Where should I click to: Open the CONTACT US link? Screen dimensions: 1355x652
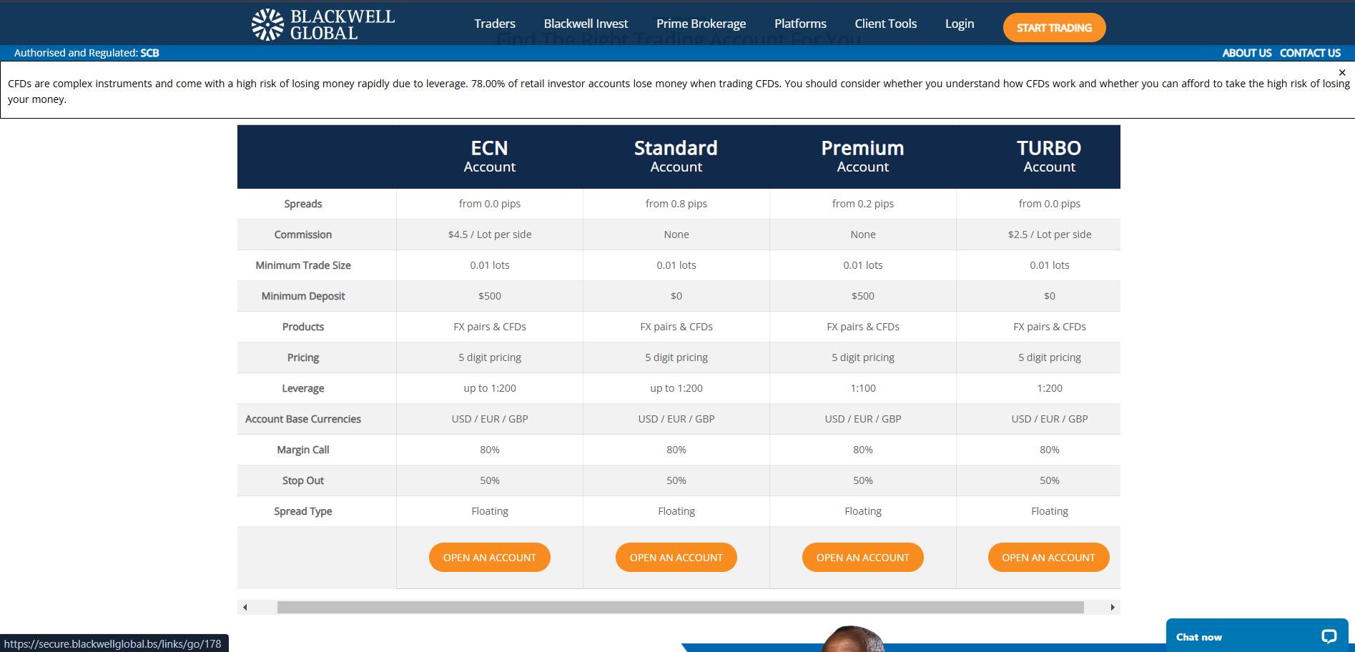point(1310,53)
